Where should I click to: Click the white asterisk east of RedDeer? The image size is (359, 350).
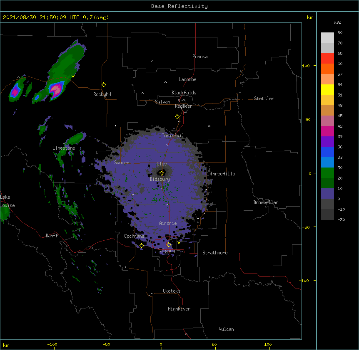209,126
